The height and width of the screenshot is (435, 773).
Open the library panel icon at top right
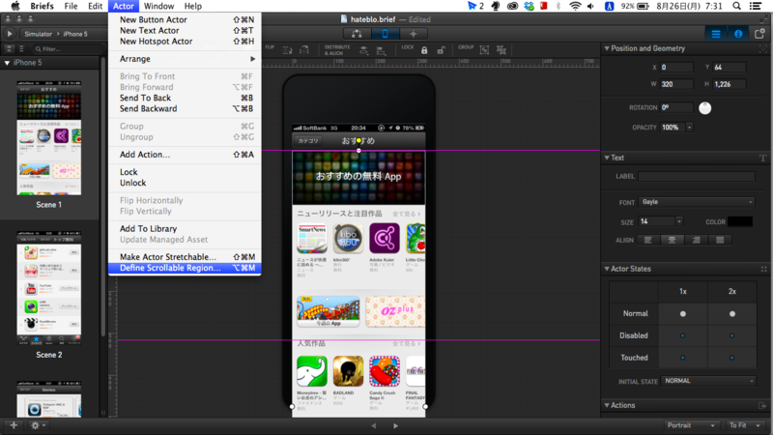(x=759, y=34)
